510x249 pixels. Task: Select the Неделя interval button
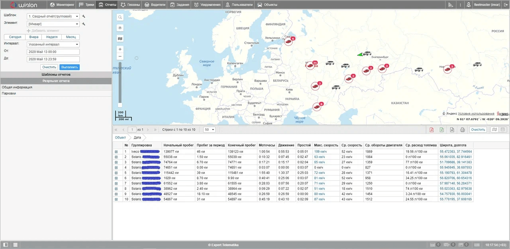point(52,37)
